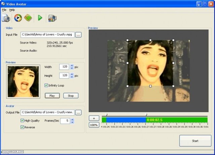
Task: Click the timeline selection start marker
Action: (107, 115)
